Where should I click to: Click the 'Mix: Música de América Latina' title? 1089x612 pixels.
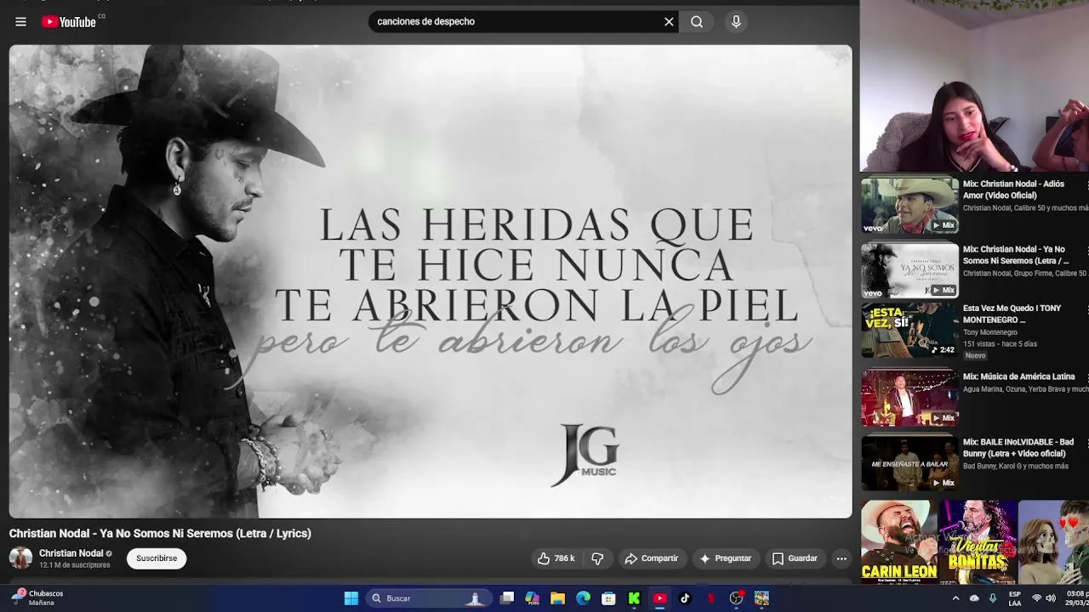tap(1018, 377)
